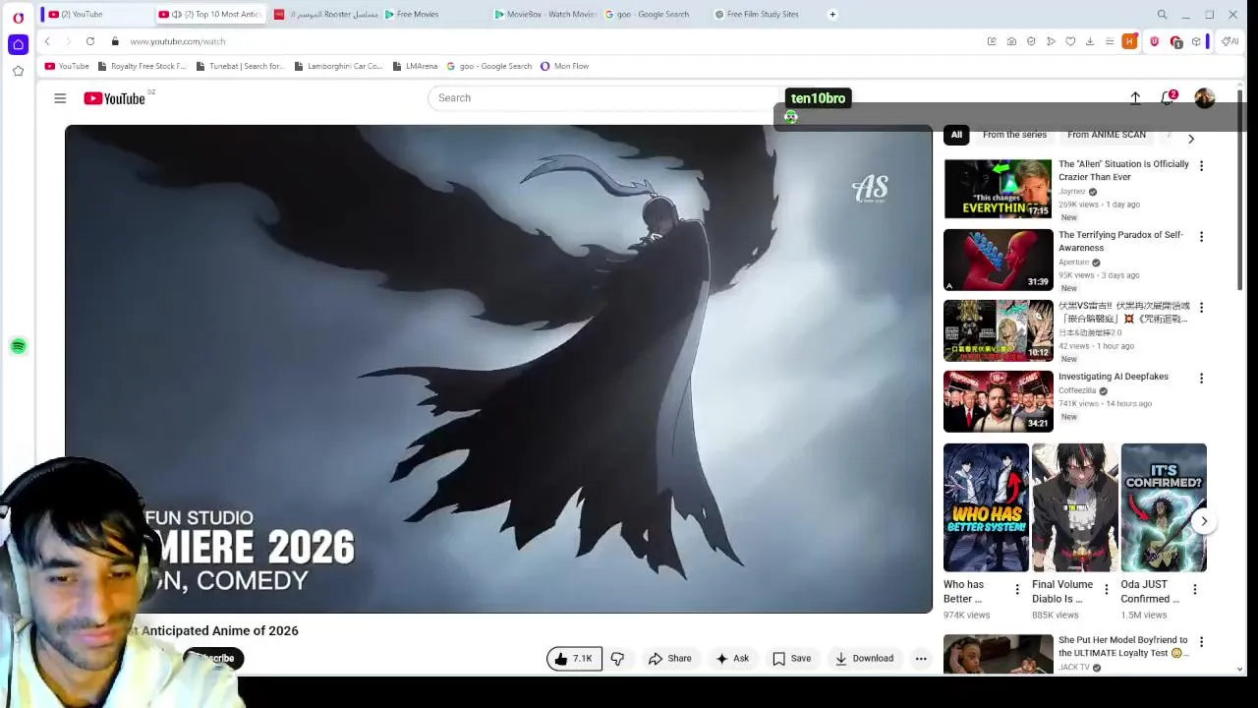Open LMArena bookmark

(x=415, y=66)
